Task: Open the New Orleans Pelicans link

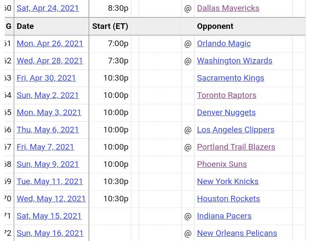Action: (x=237, y=233)
